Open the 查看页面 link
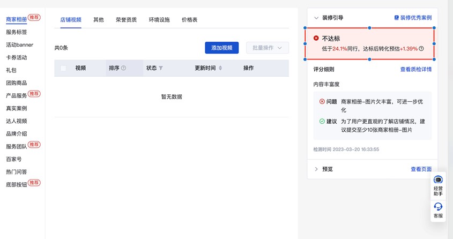 (x=421, y=169)
